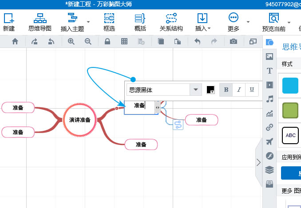Click the greyed redo arrow icon
Viewport: 301px width, 208px height.
(x=214, y=41)
